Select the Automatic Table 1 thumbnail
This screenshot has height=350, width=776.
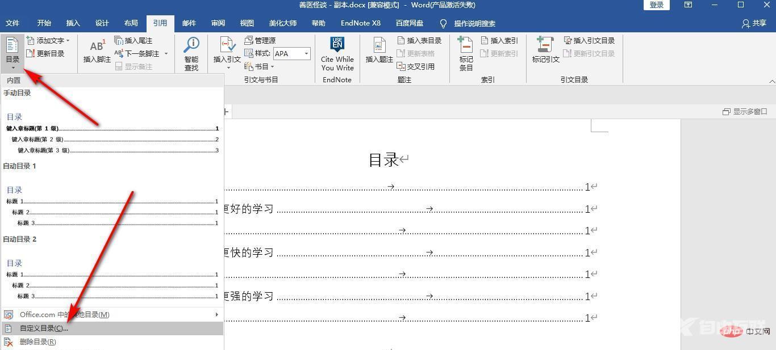[x=111, y=206]
